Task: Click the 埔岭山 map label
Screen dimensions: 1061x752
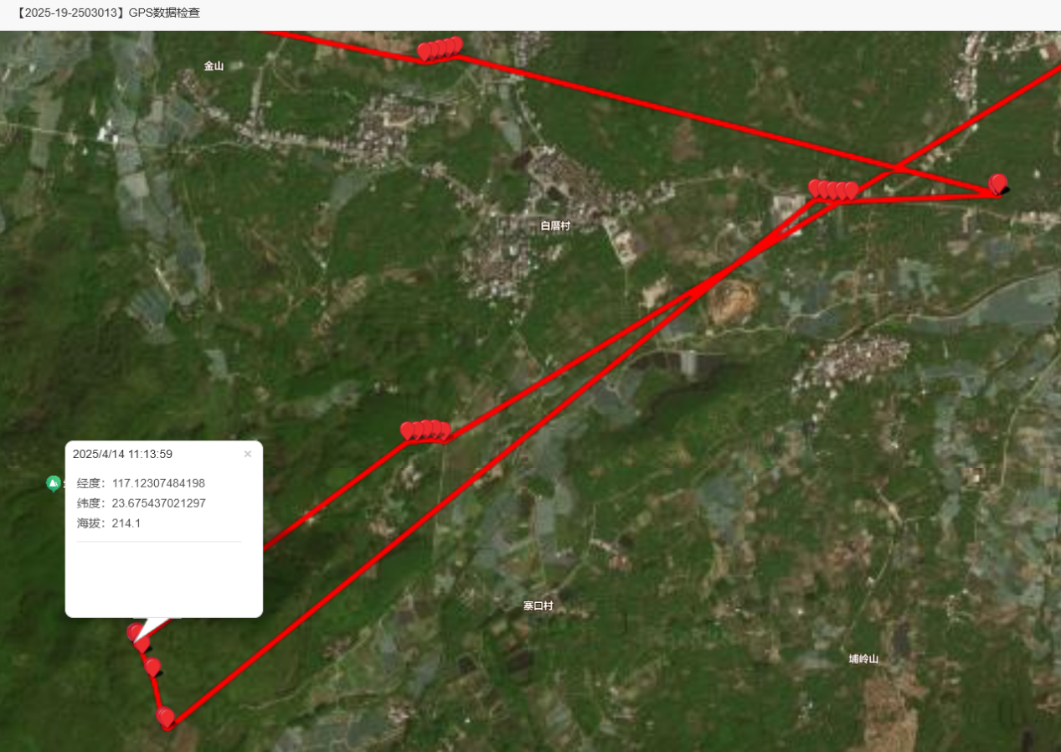Action: (863, 659)
